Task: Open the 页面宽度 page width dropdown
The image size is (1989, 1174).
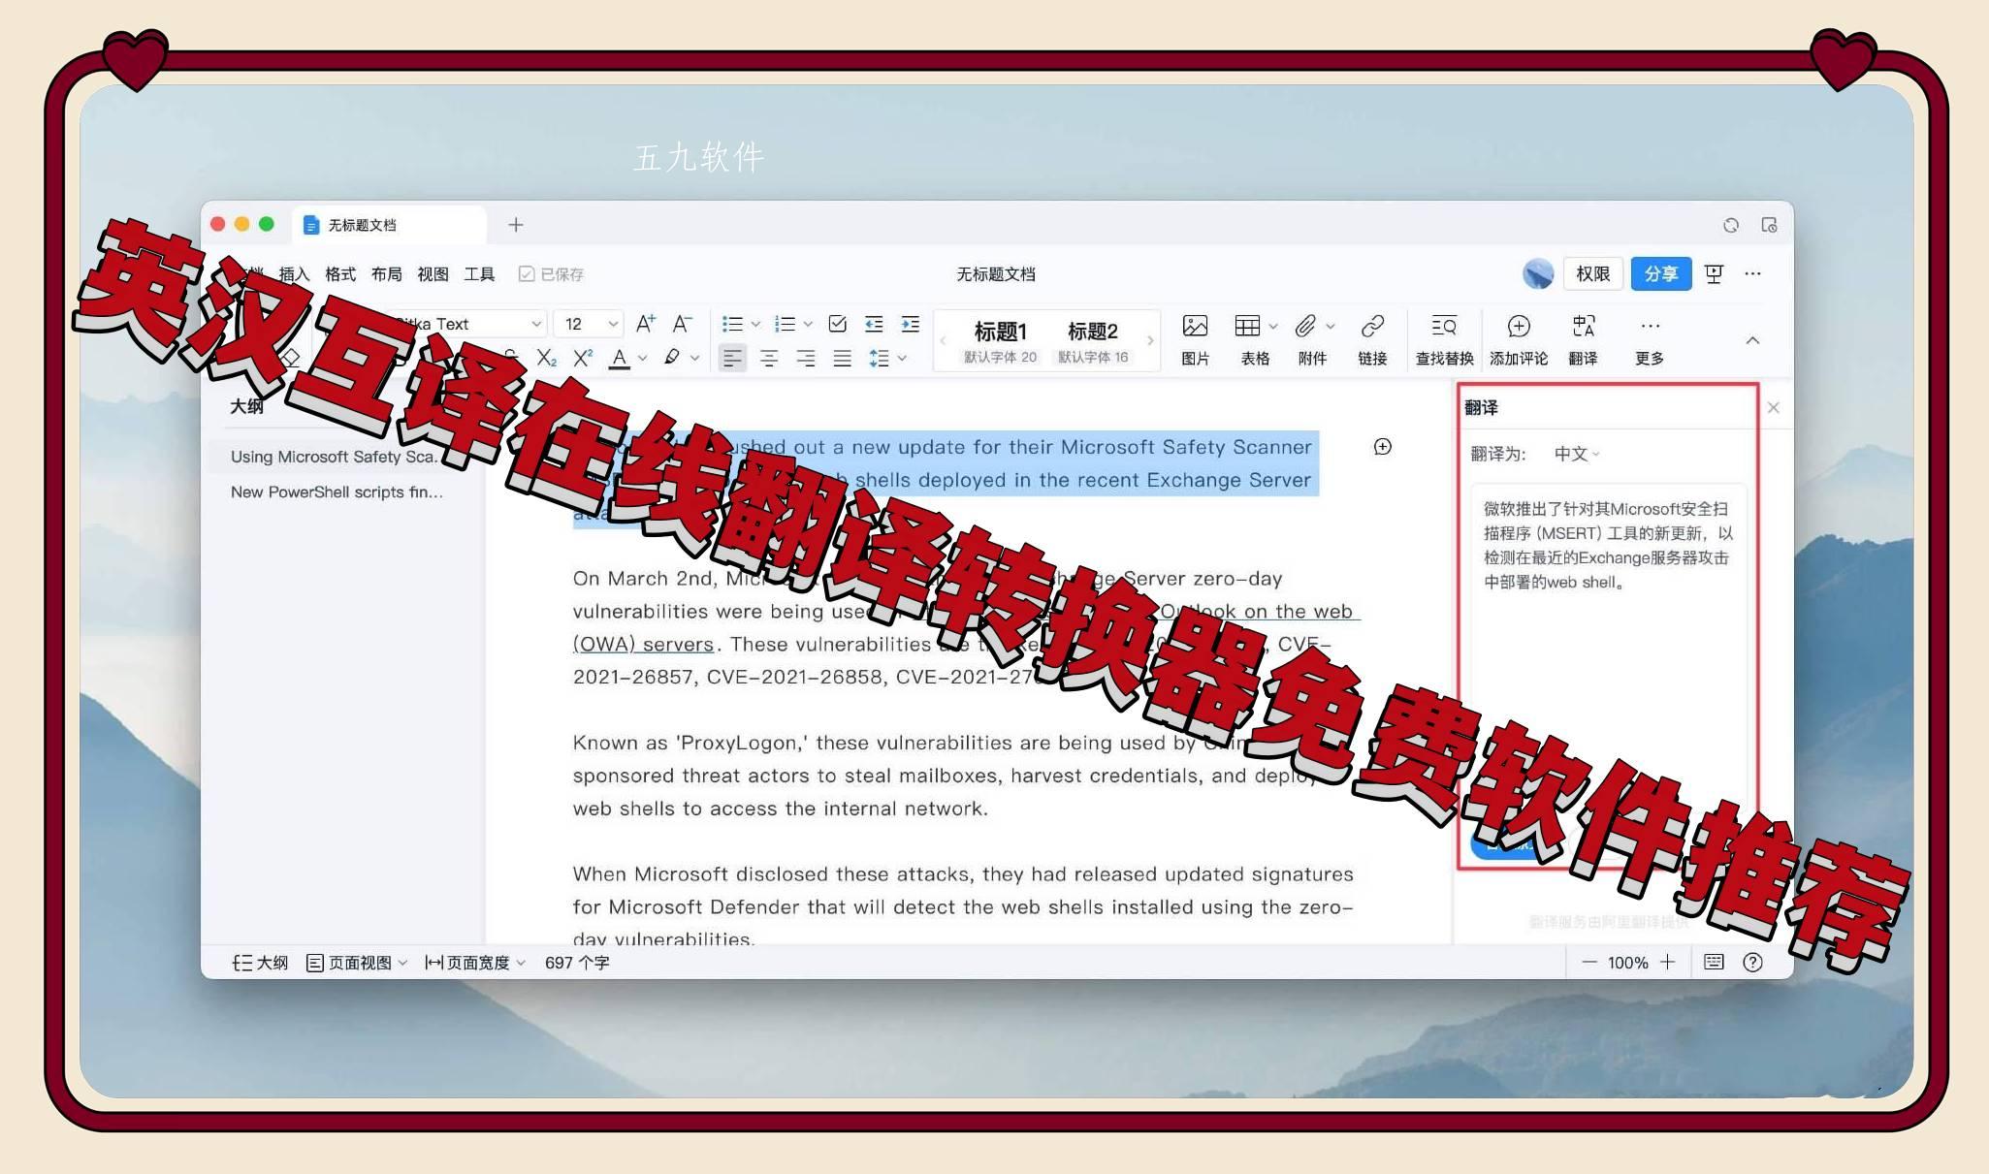Action: coord(475,962)
